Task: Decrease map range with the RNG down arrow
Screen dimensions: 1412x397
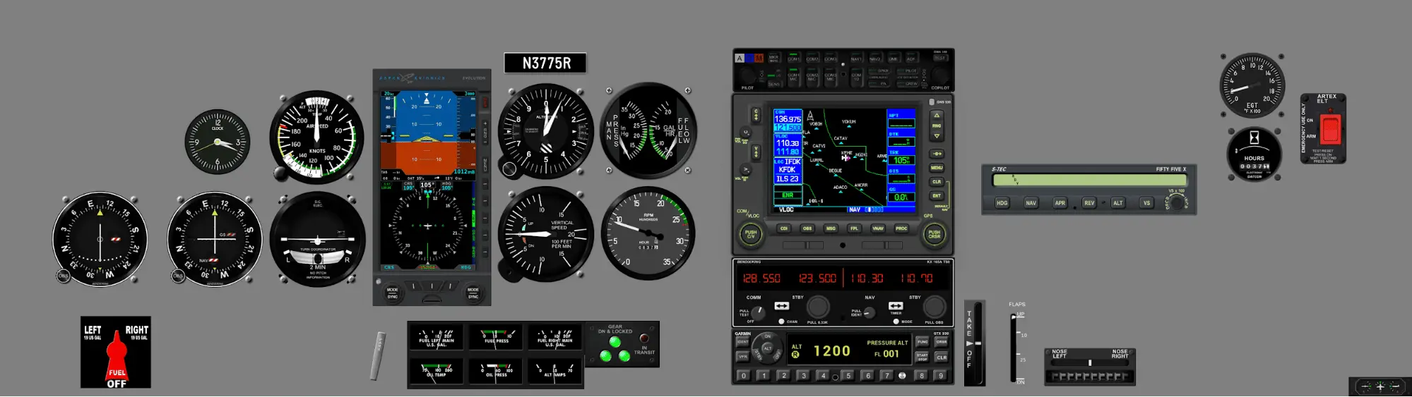Action: tap(937, 135)
